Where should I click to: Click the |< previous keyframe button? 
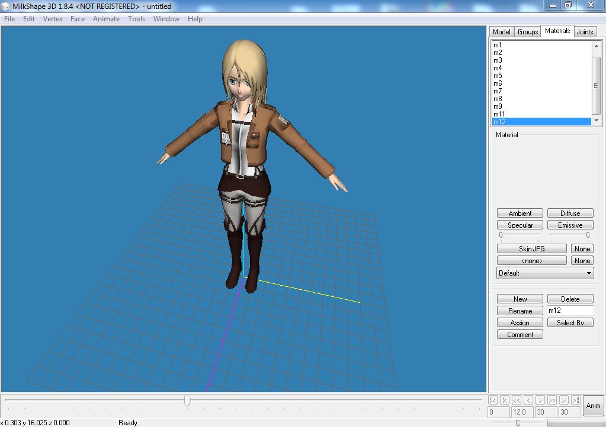505,400
